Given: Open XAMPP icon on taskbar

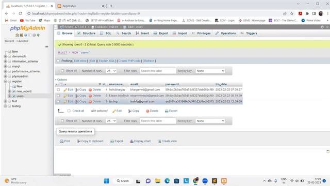Looking at the screenshot, I should (x=224, y=181).
